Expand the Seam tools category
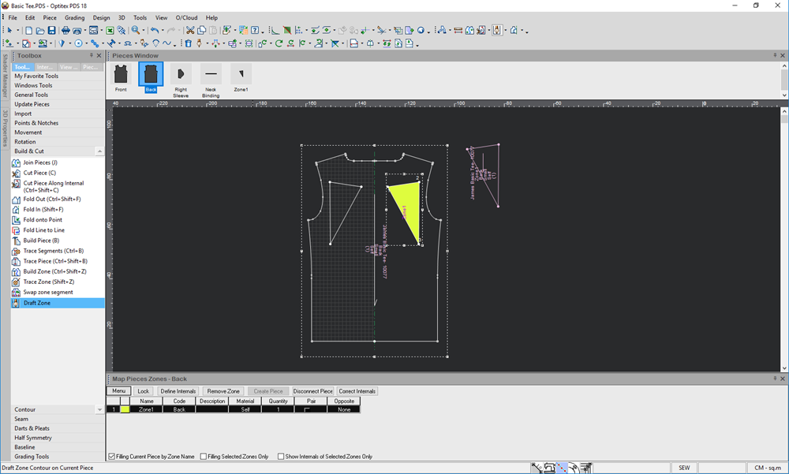Image resolution: width=789 pixels, height=474 pixels. (x=21, y=419)
